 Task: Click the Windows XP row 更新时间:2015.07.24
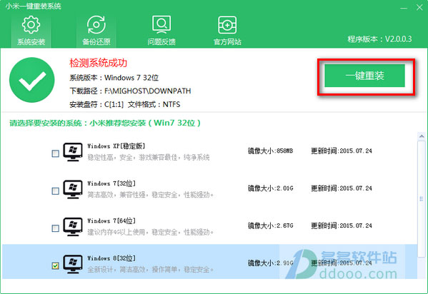coord(342,151)
